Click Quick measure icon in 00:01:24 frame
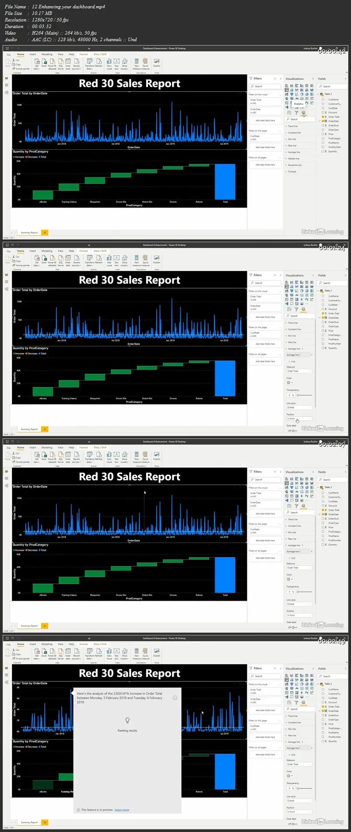This screenshot has width=351, height=832. click(145, 258)
